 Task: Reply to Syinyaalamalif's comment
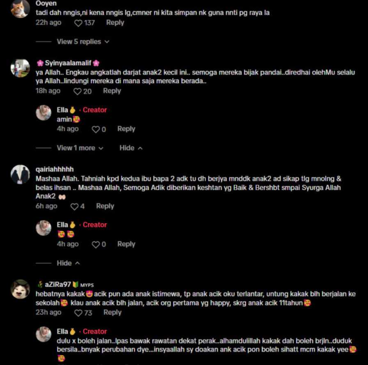112,91
